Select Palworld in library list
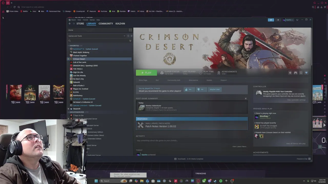The image size is (328, 184). (76, 82)
